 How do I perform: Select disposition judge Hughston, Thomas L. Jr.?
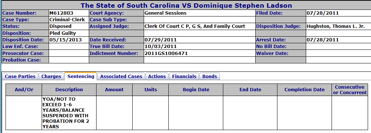click(336, 26)
